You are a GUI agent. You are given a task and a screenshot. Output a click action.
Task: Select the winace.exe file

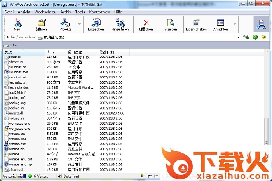pos(18,144)
